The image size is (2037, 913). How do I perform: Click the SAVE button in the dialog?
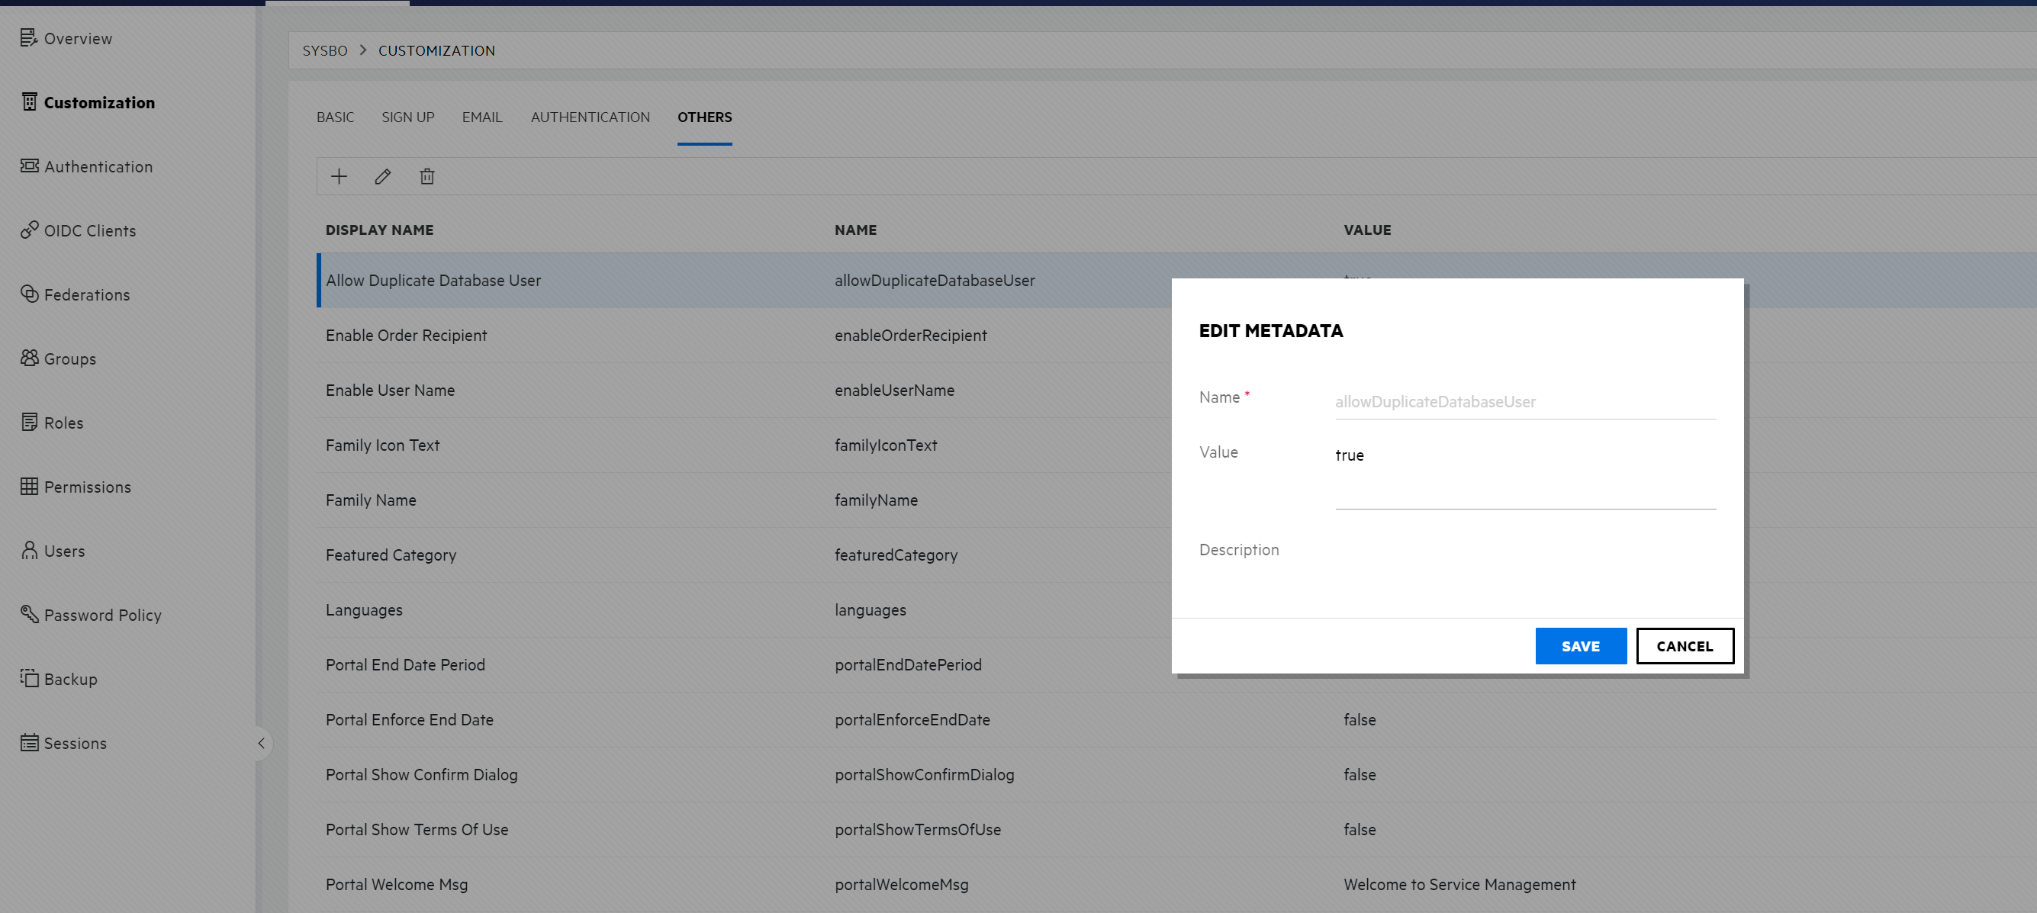tap(1581, 646)
